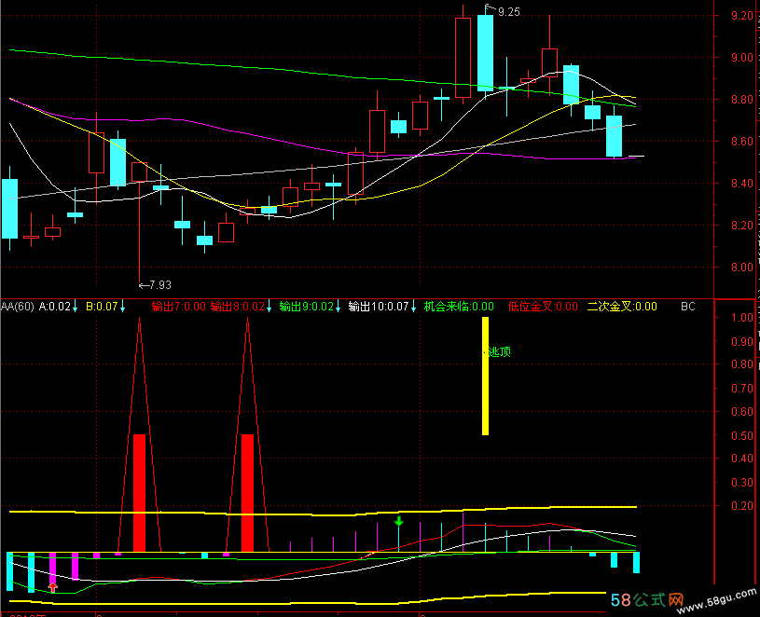Screen dimensions: 760x617
Task: Click the BC label in indicator header
Action: [x=688, y=306]
